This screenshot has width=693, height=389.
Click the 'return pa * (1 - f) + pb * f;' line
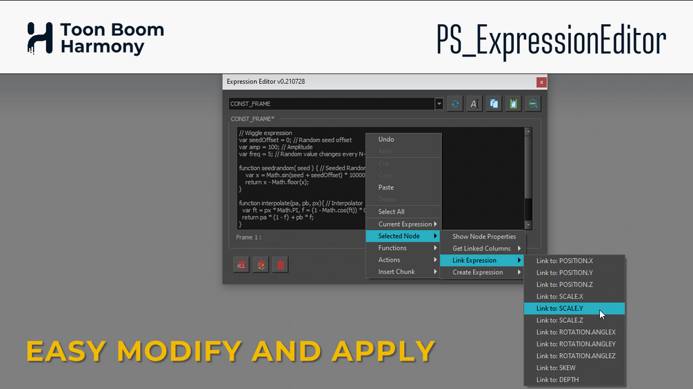point(278,217)
